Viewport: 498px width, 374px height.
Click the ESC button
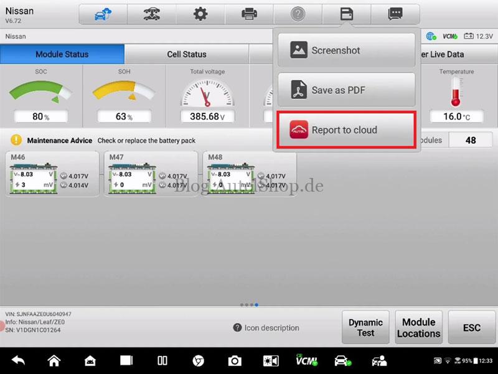[x=472, y=327]
